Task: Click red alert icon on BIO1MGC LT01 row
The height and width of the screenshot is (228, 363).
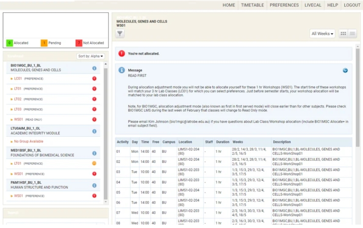Action: click(x=94, y=89)
